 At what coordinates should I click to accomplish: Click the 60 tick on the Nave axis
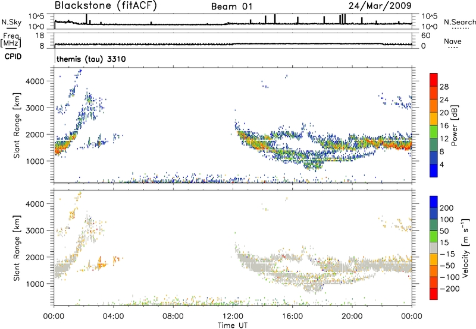425,36
